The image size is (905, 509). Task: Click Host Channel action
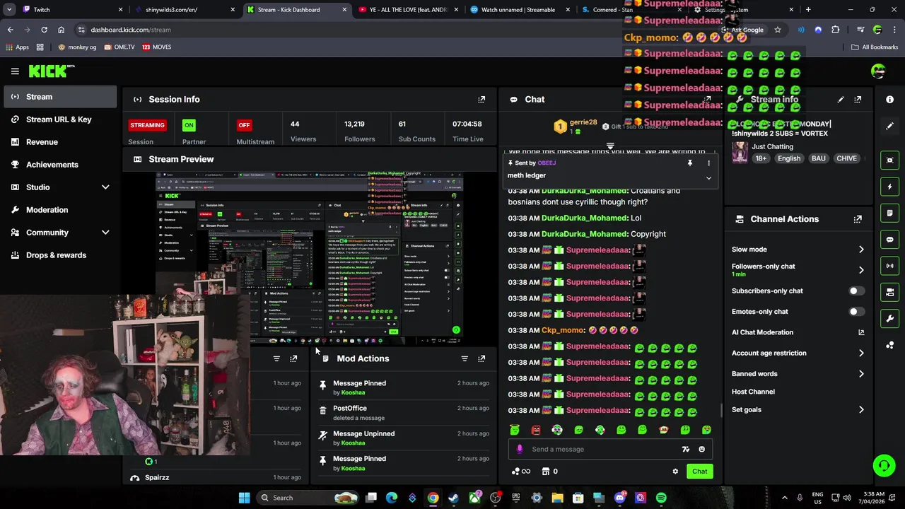[x=753, y=392]
